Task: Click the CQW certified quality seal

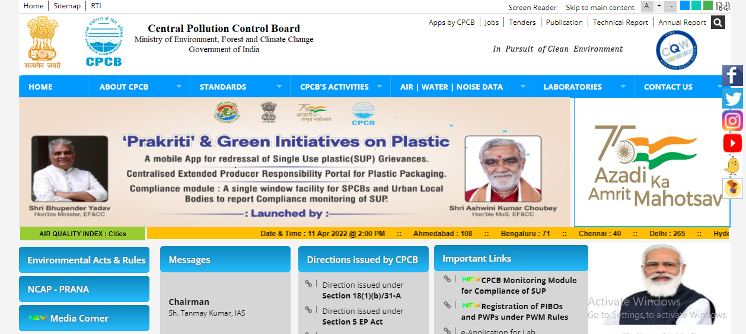Action: click(677, 50)
